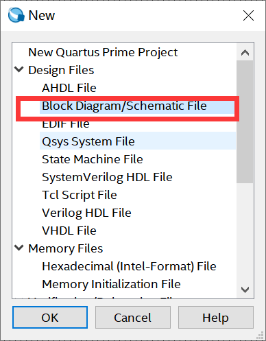Select State Machine File
Image resolution: width=266 pixels, height=341 pixels.
93,159
